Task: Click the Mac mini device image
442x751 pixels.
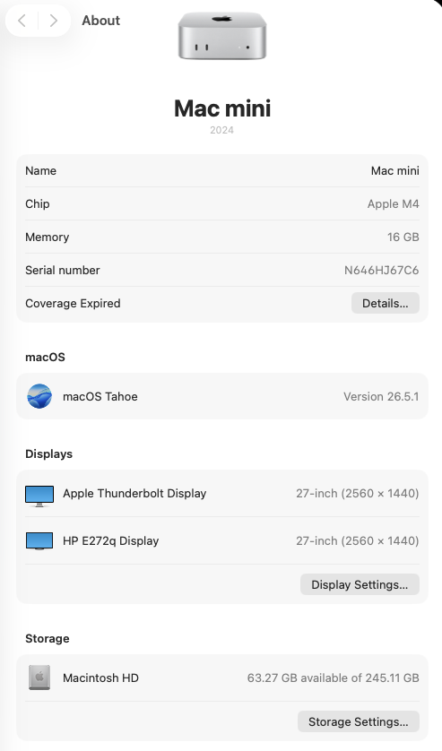Action: (222, 37)
